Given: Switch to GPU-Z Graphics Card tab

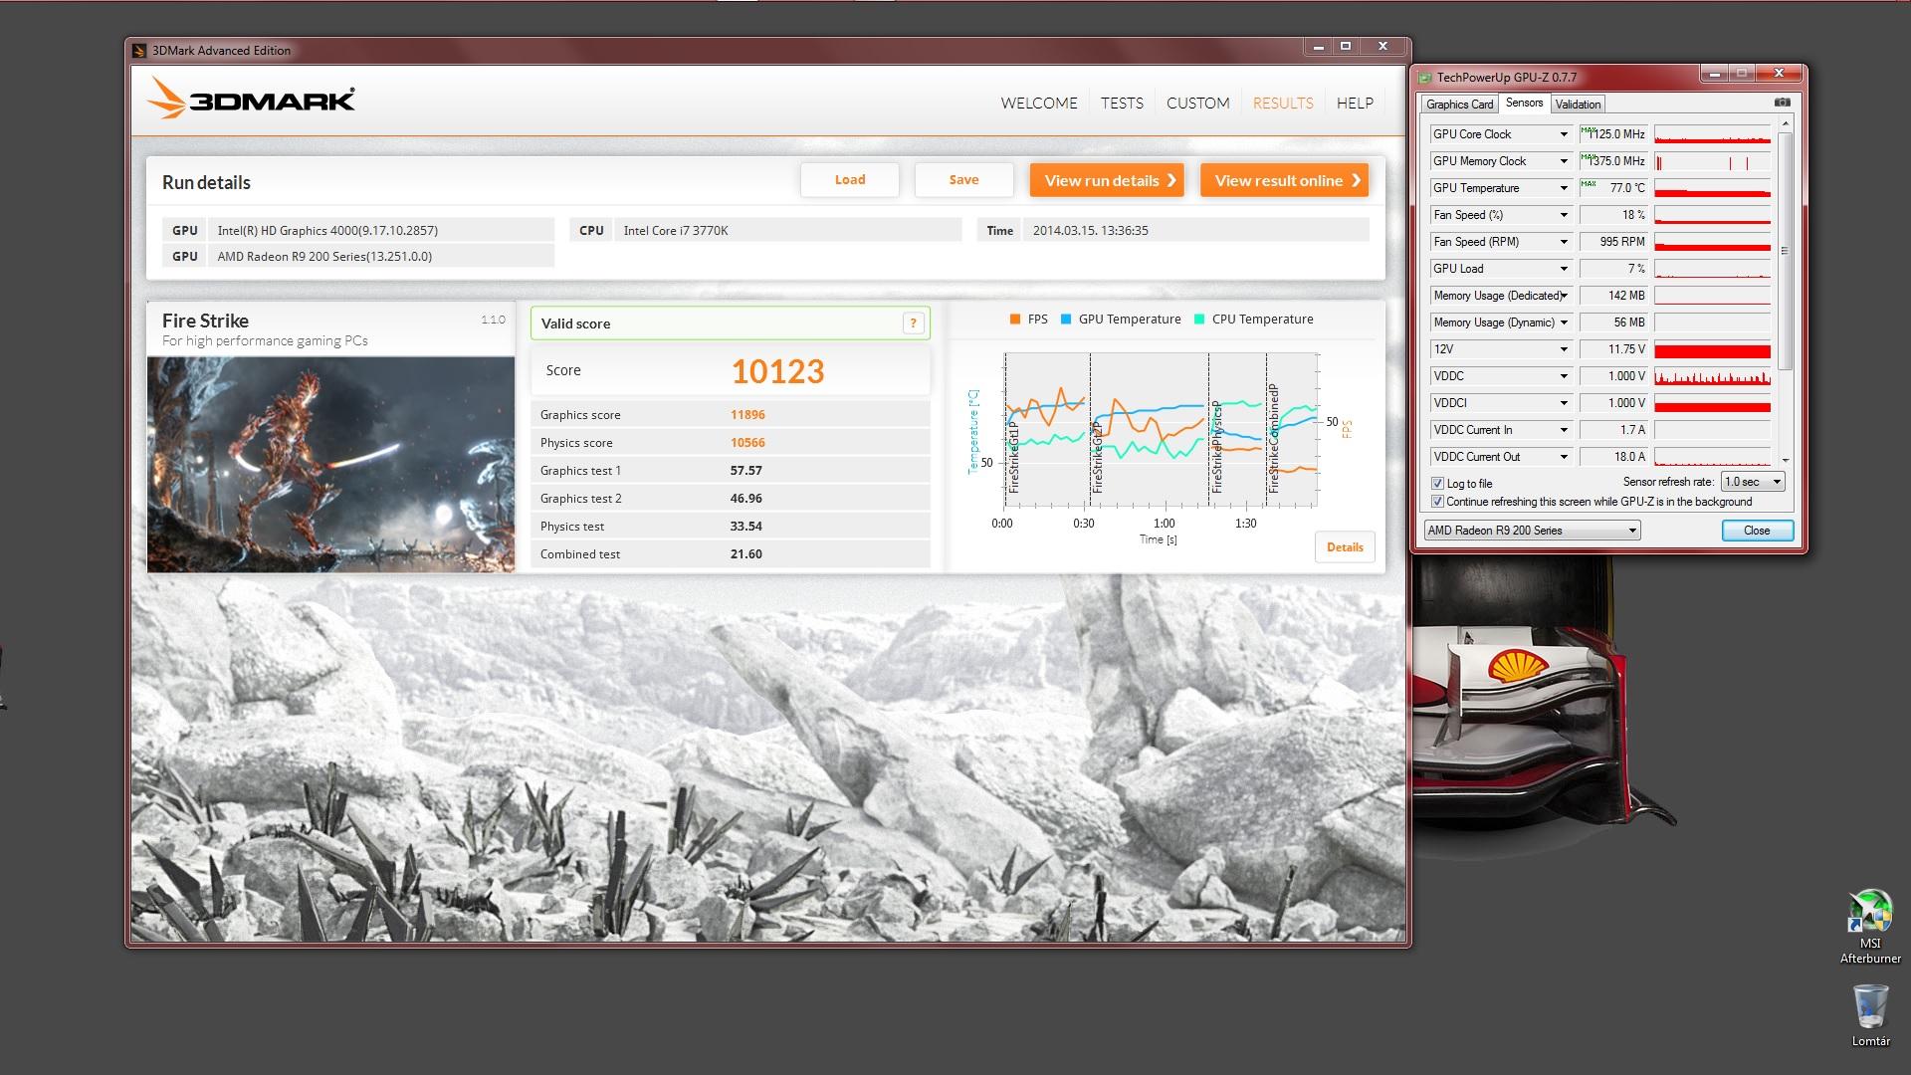Looking at the screenshot, I should click(1459, 105).
